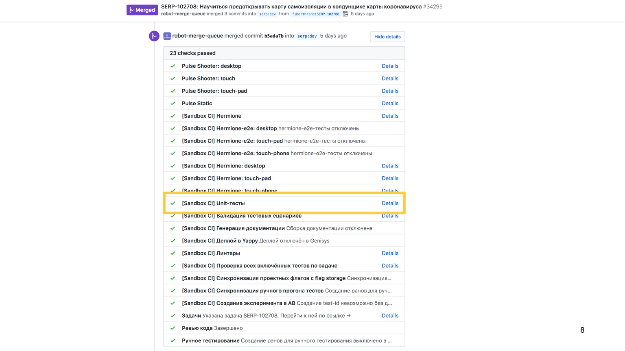Open Details for the Задачи check
This screenshot has height=351, width=625.
click(x=390, y=316)
